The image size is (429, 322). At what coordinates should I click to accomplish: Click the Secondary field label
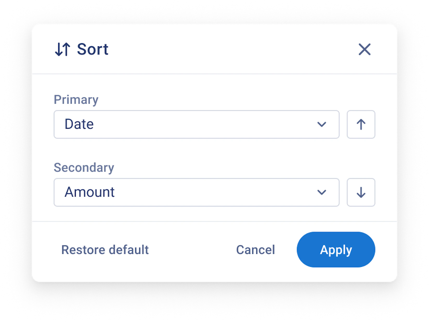click(84, 168)
